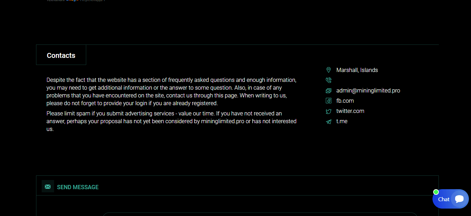
Task: Visit the twitter.com link
Action: (x=350, y=111)
